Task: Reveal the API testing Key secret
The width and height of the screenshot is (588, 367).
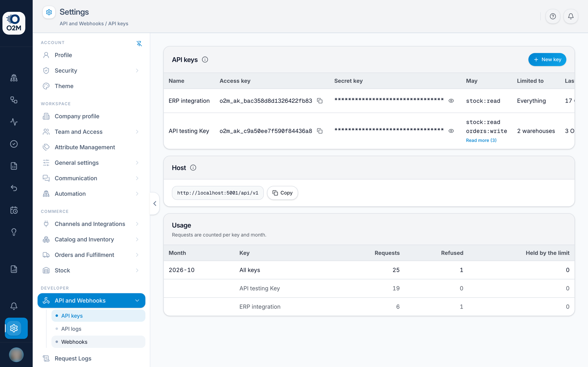Action: (x=451, y=131)
